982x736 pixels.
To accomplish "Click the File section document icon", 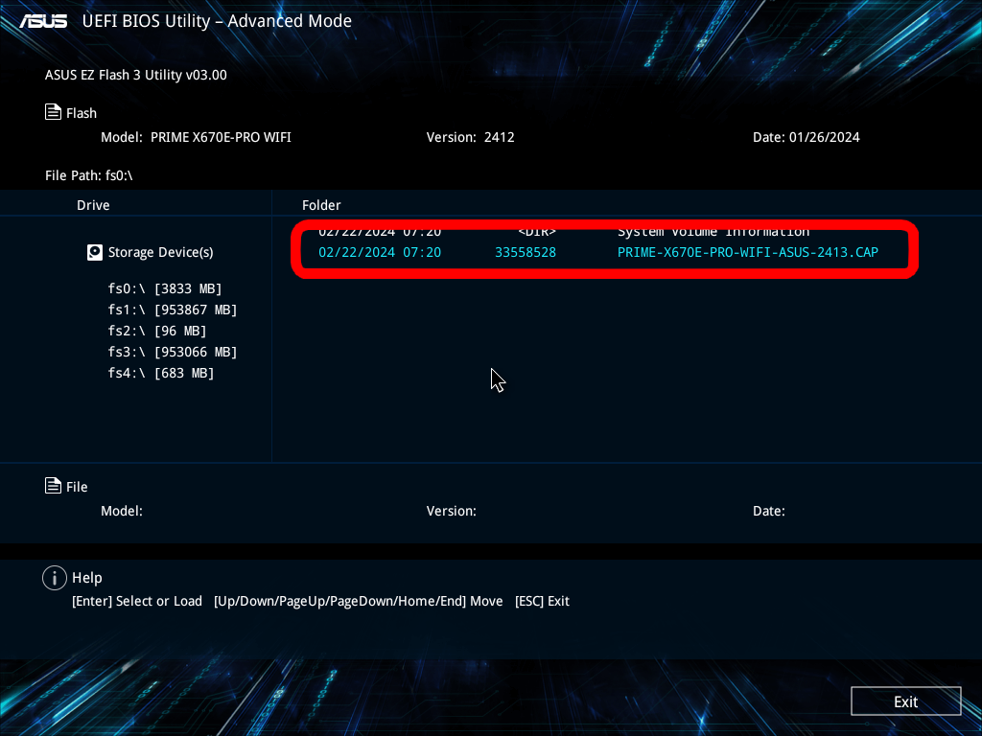I will [54, 486].
